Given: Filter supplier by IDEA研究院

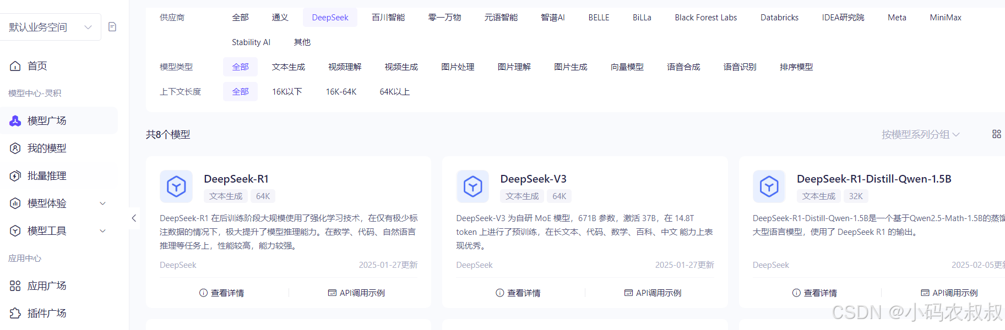Looking at the screenshot, I should [x=843, y=18].
